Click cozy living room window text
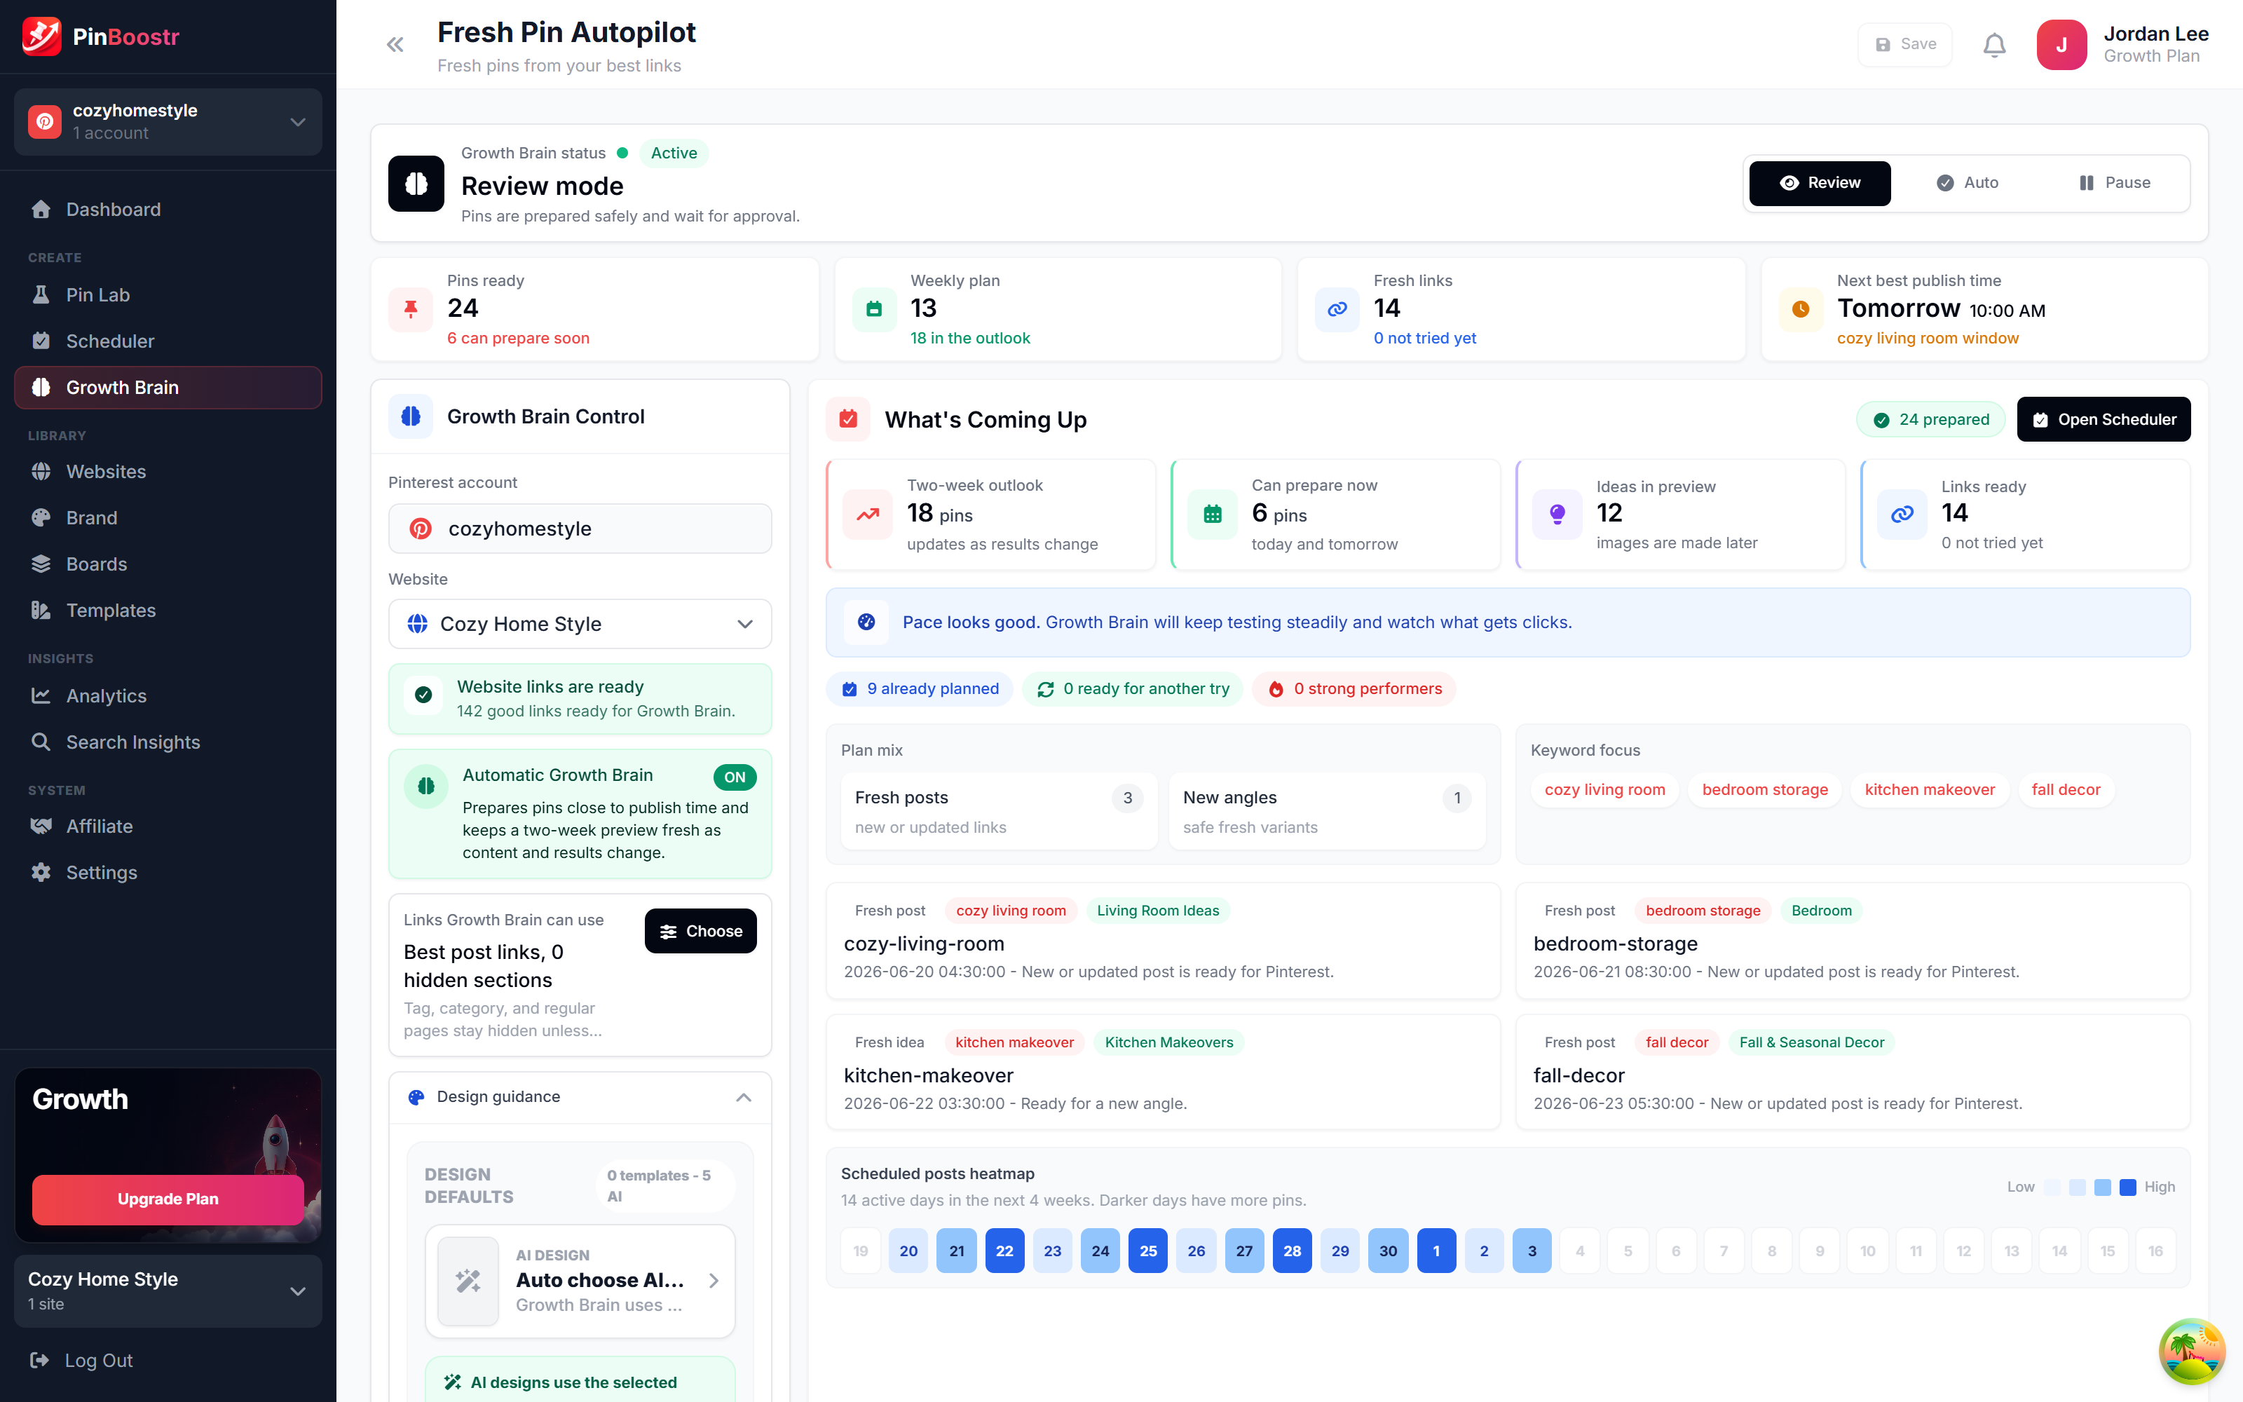 pyautogui.click(x=1928, y=339)
